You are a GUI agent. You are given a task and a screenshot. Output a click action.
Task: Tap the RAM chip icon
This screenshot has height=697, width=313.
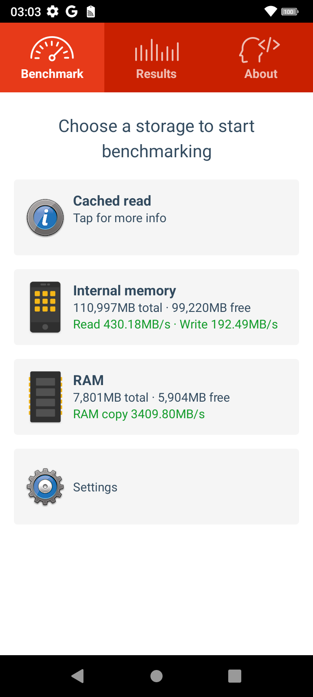click(45, 397)
